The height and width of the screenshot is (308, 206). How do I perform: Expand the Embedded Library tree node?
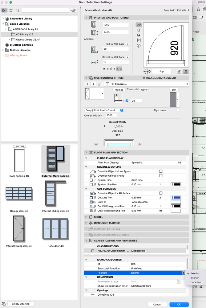3,18
